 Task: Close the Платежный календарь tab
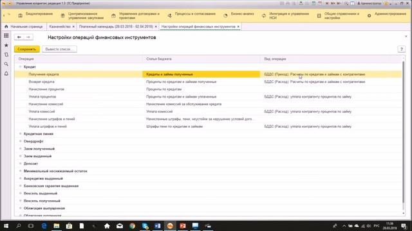[x=156, y=26]
